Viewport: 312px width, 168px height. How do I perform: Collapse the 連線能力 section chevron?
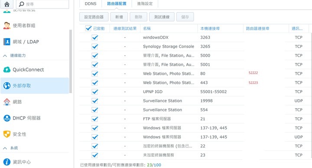coord(5,56)
